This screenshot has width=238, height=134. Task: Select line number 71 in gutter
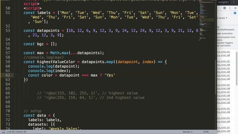pos(8,115)
